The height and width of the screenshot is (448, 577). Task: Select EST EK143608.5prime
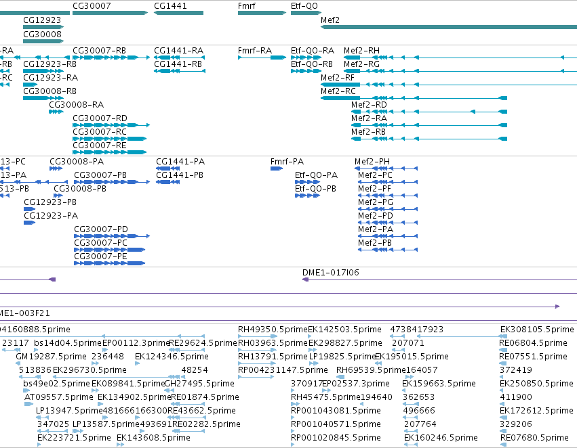pyautogui.click(x=153, y=438)
